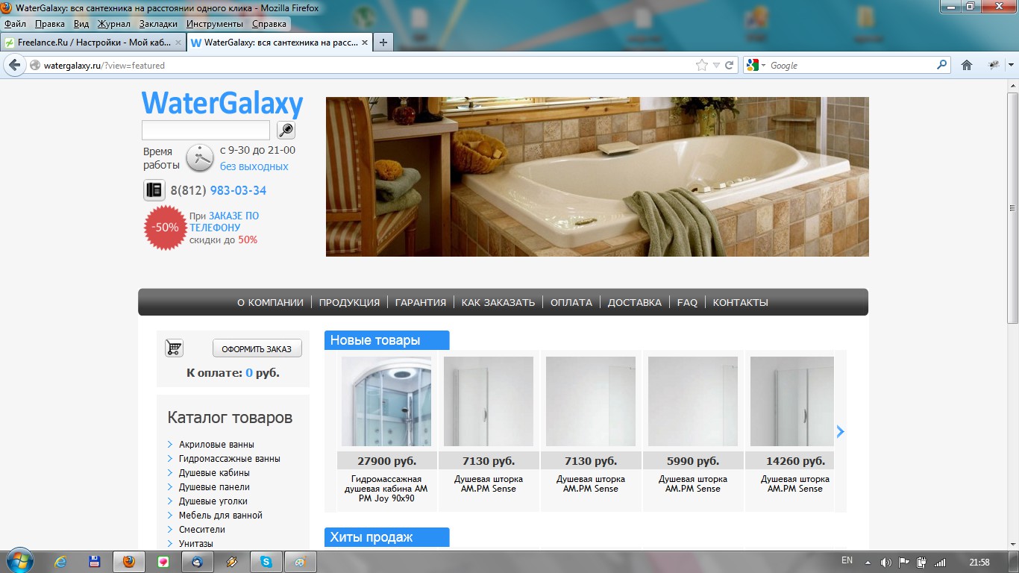Click the WaterGalaxy logo
The image size is (1019, 573).
pyautogui.click(x=222, y=103)
